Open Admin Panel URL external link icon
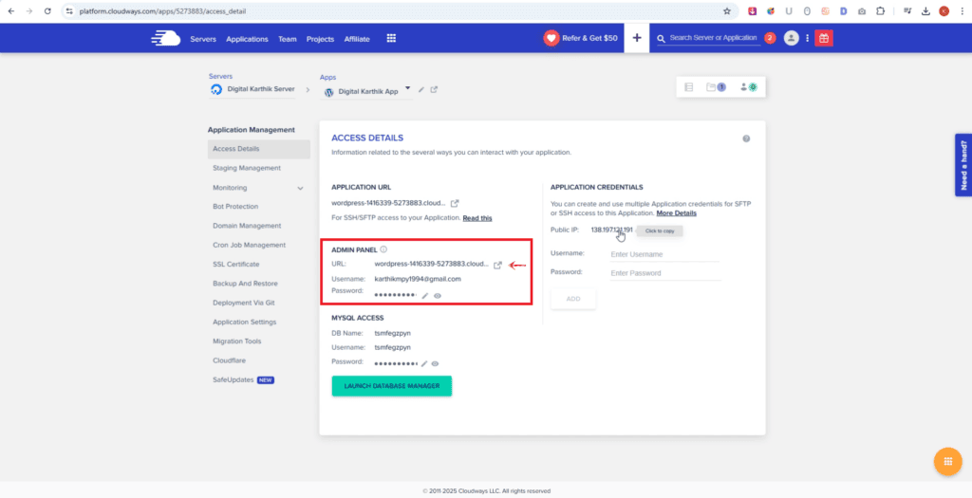 tap(497, 265)
